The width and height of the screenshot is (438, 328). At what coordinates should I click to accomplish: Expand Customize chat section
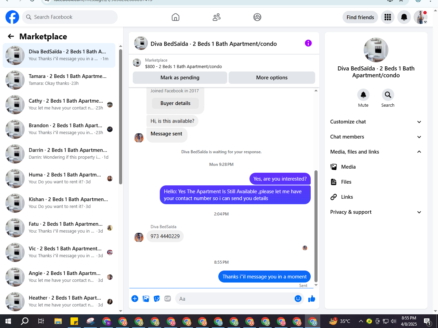tap(376, 122)
